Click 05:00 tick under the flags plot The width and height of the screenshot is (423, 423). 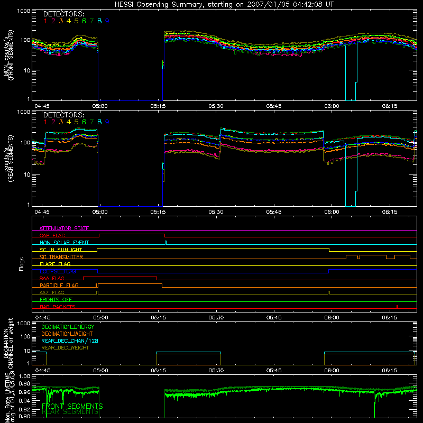point(100,318)
